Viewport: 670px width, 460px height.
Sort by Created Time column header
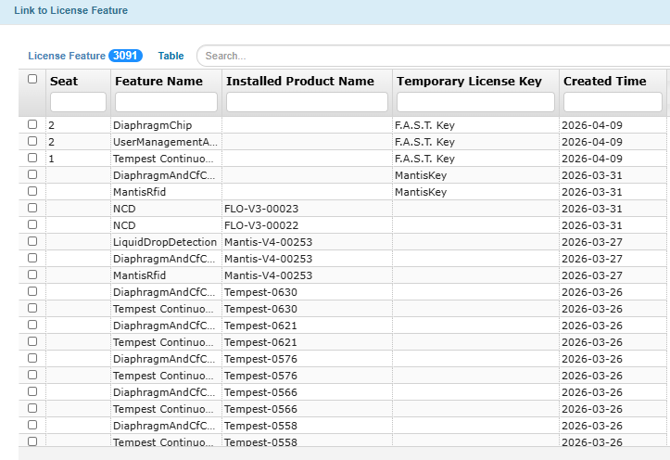tap(604, 81)
